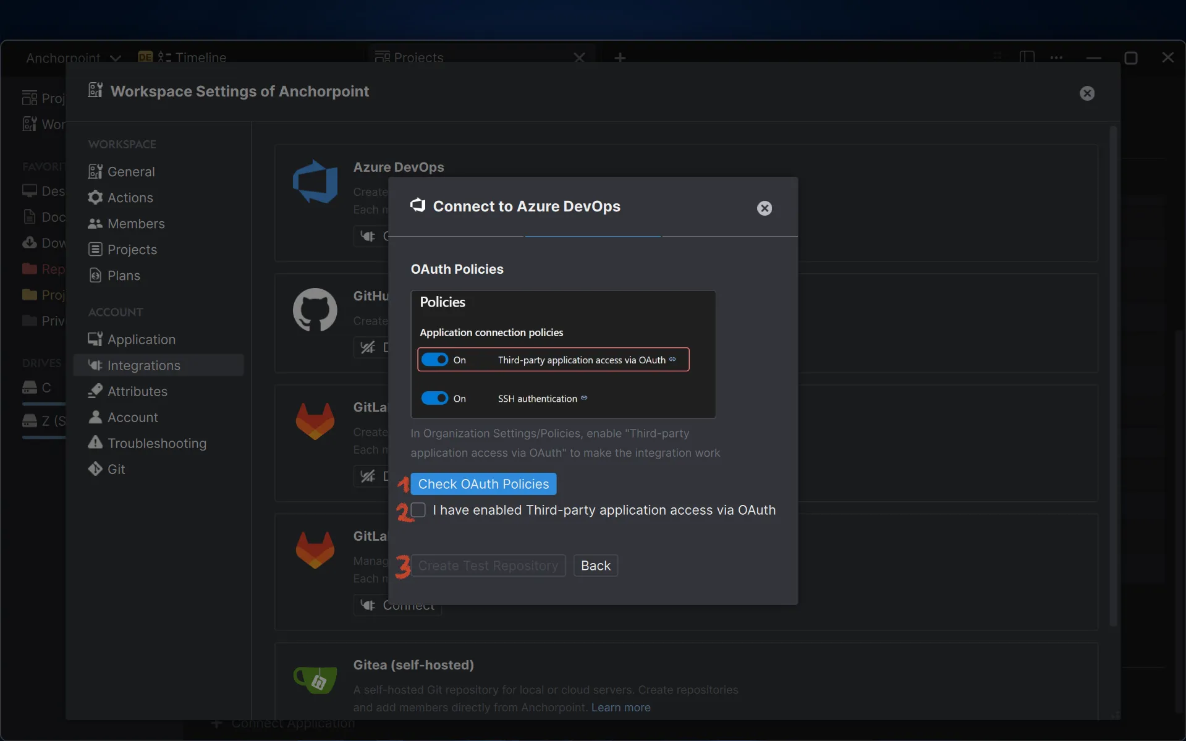Click the Members people icon

click(x=95, y=224)
